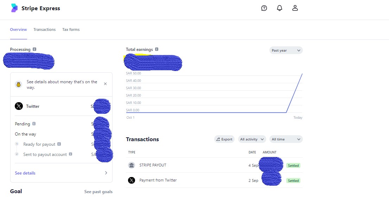Dismiss the money on the way banner
This screenshot has height=197, width=389.
(x=105, y=84)
